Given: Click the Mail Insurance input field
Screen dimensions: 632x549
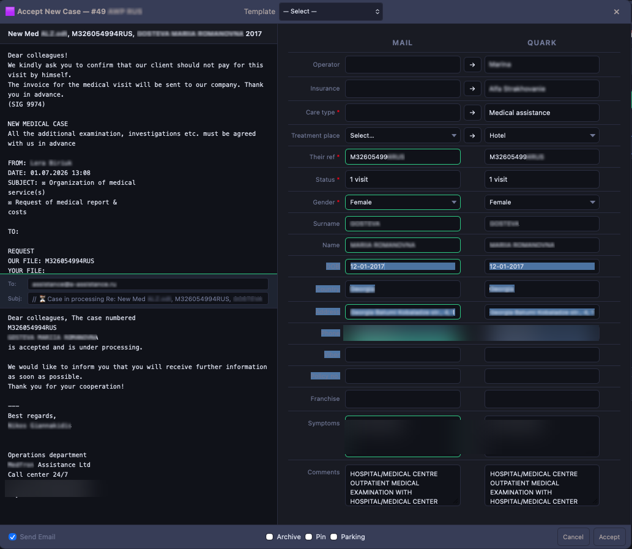Looking at the screenshot, I should tap(403, 89).
